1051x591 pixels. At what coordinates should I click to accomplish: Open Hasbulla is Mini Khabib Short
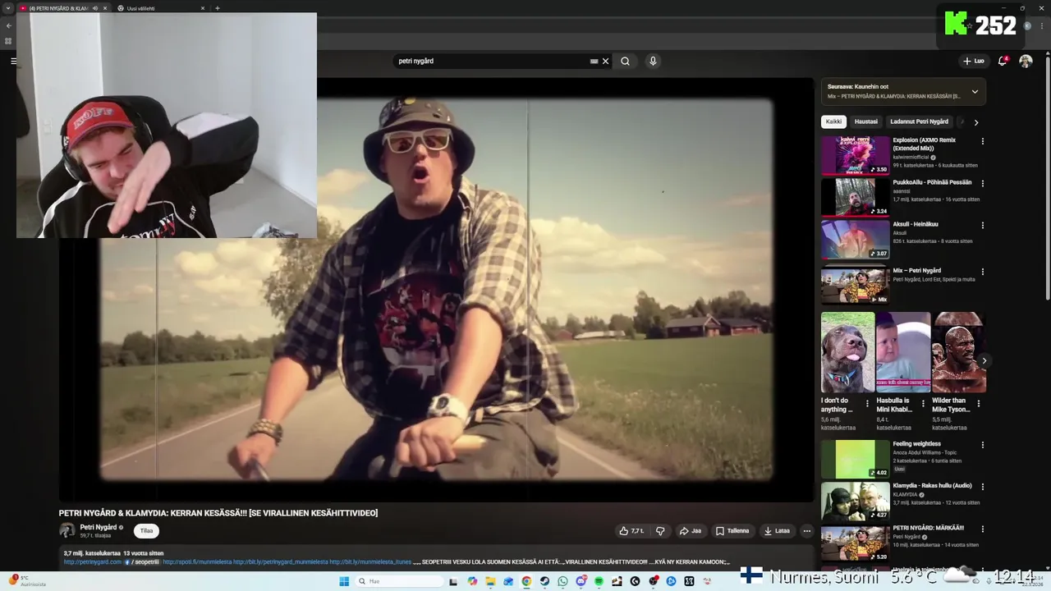(x=903, y=352)
